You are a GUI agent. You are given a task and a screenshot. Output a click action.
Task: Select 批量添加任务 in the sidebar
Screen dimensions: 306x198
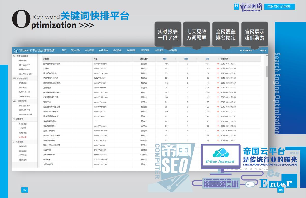[x=25, y=69]
